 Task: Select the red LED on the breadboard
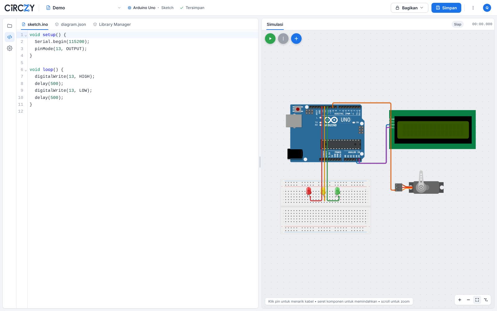pos(309,191)
